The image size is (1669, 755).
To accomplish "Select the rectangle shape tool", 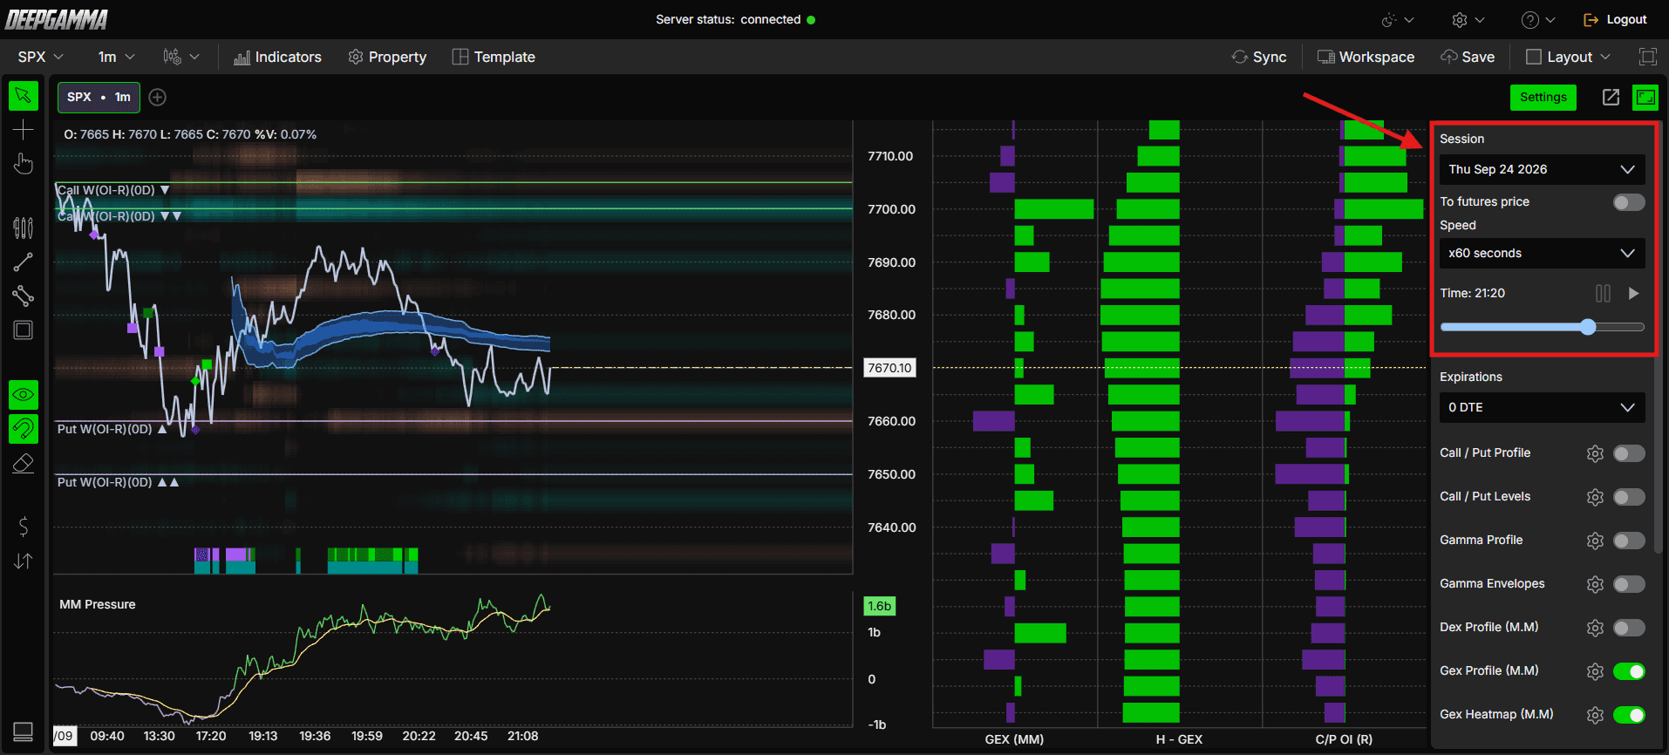I will pos(24,330).
